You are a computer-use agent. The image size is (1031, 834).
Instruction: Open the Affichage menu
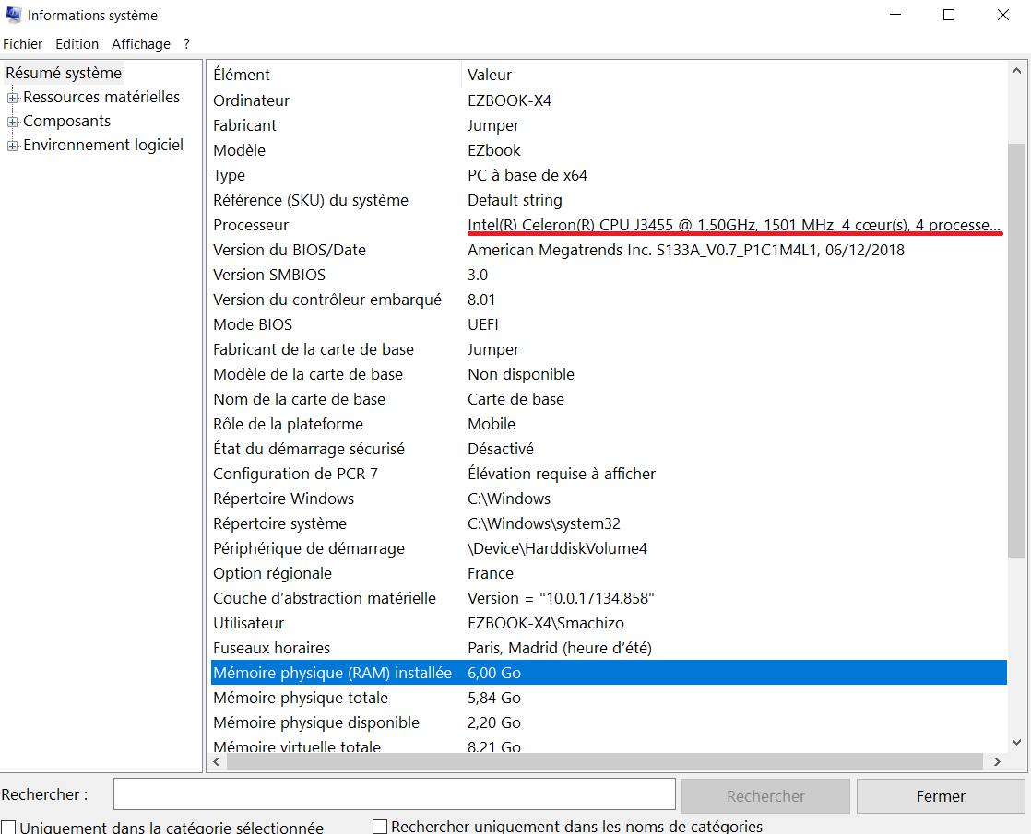click(x=141, y=44)
